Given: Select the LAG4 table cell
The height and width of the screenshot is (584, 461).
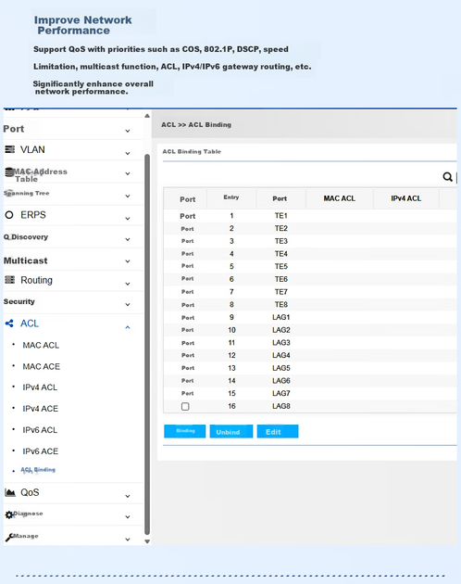Looking at the screenshot, I should click(280, 355).
